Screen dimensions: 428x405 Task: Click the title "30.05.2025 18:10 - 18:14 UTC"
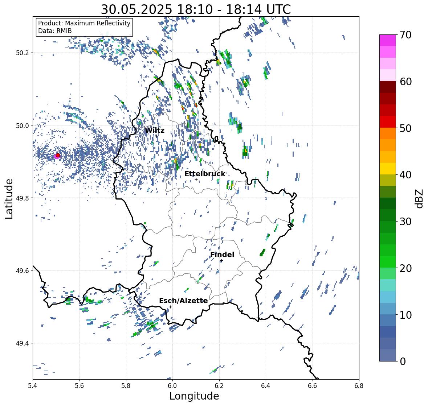[196, 9]
